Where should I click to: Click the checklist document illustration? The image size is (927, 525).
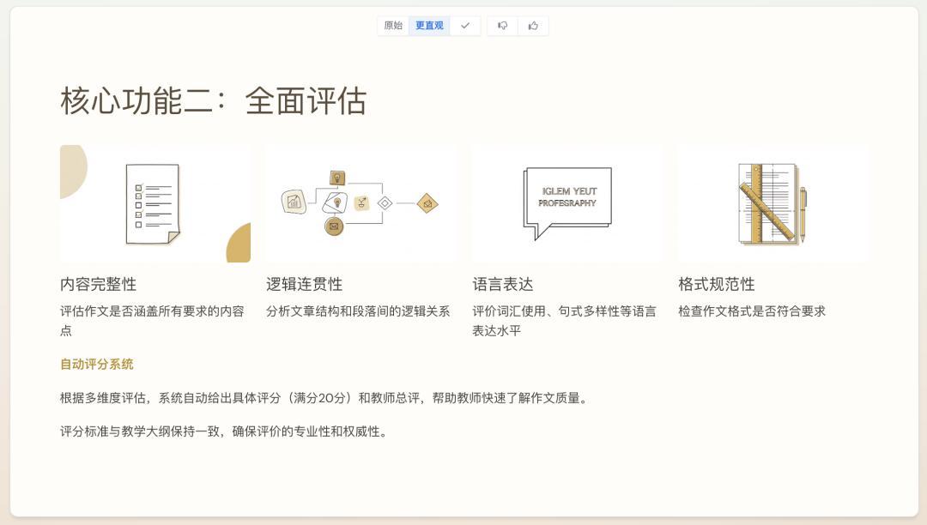click(154, 203)
